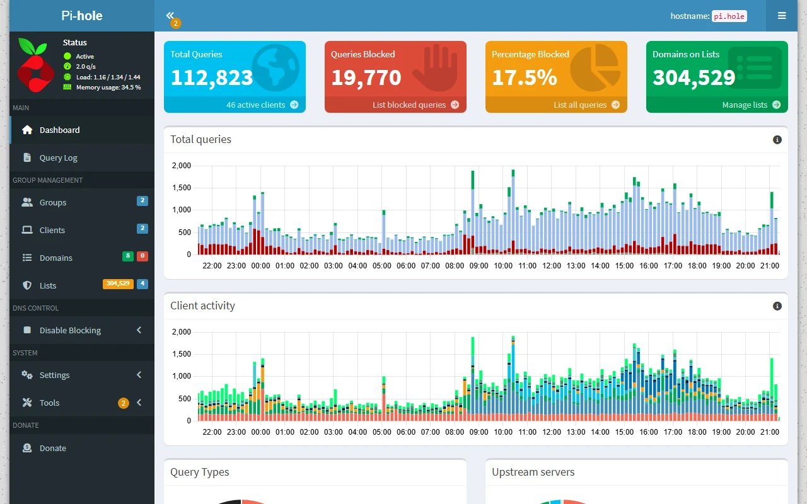Viewport: 807px width, 504px height.
Task: Click the Settings gears icon
Action: point(27,375)
